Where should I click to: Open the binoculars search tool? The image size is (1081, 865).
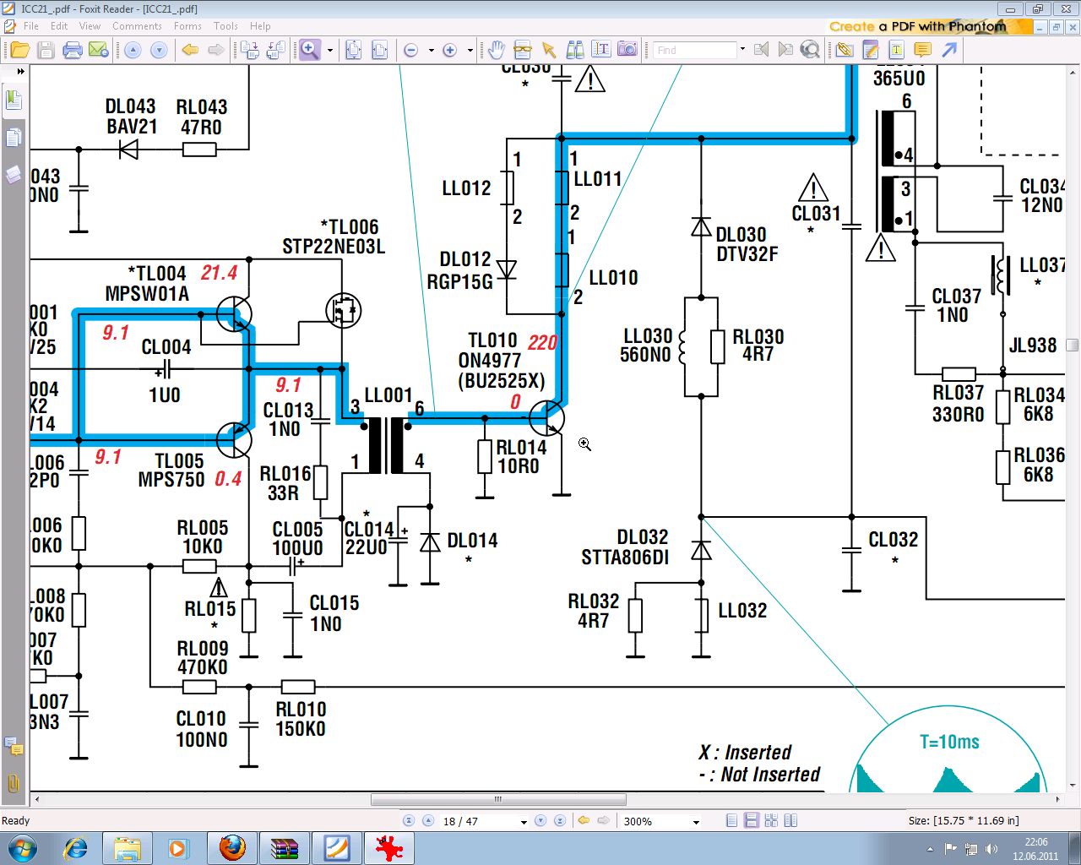pos(574,50)
